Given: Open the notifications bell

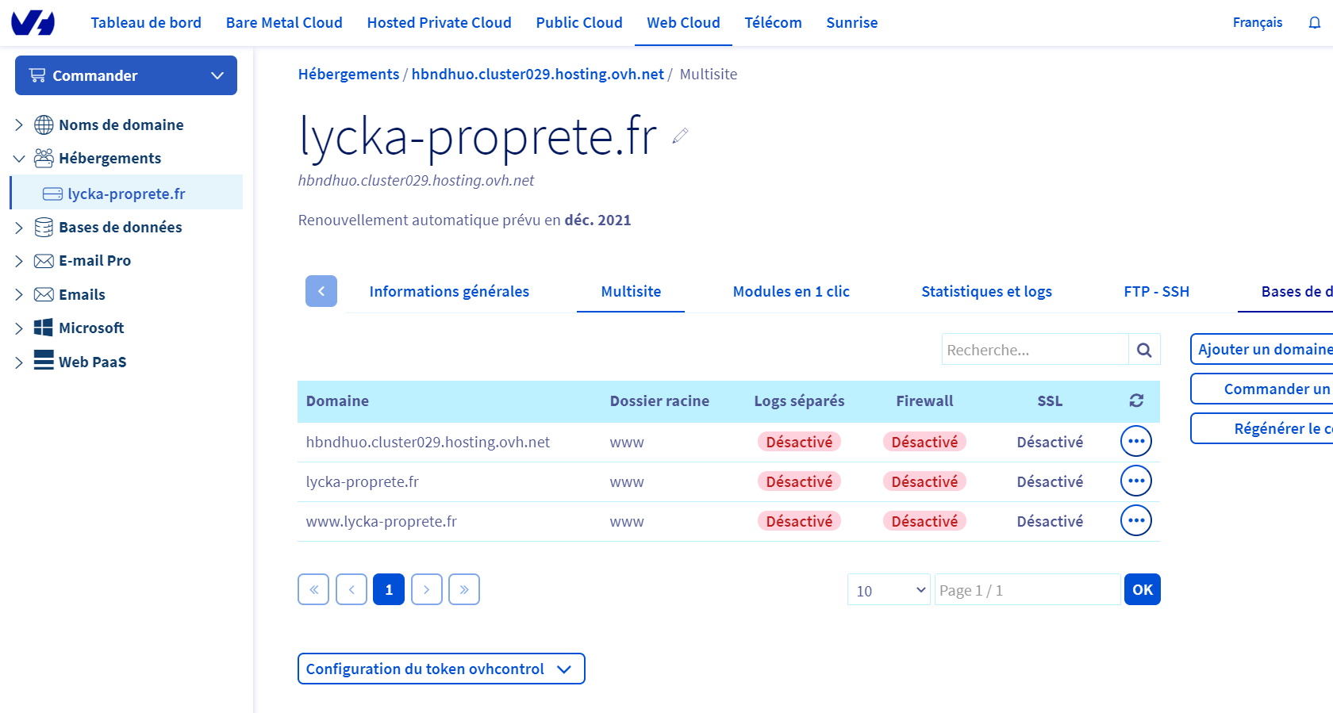Looking at the screenshot, I should [1314, 23].
